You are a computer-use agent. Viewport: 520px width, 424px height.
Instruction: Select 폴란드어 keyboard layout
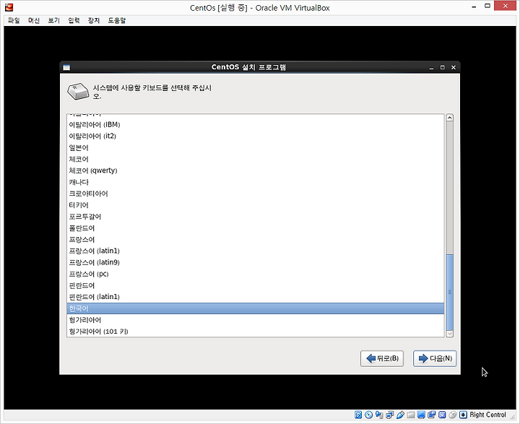pyautogui.click(x=256, y=228)
